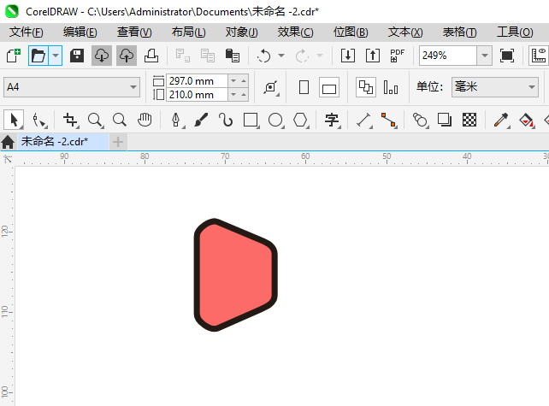
Task: Go to the Home welcome screen icon
Action: pos(8,142)
